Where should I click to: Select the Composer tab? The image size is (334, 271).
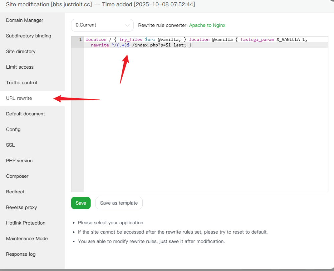pyautogui.click(x=17, y=176)
